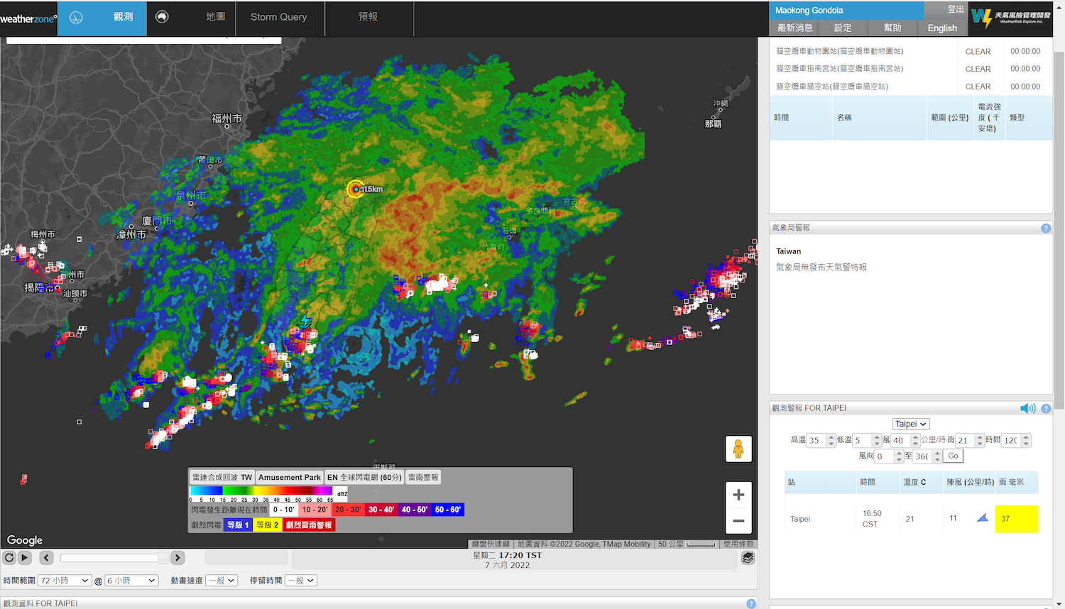The width and height of the screenshot is (1065, 609).
Task: Open the map layers icon
Action: click(748, 558)
